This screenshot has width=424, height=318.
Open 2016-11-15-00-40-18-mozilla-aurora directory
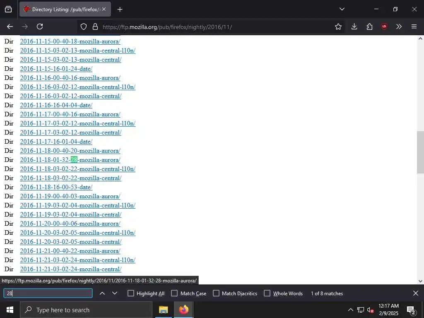click(x=70, y=41)
